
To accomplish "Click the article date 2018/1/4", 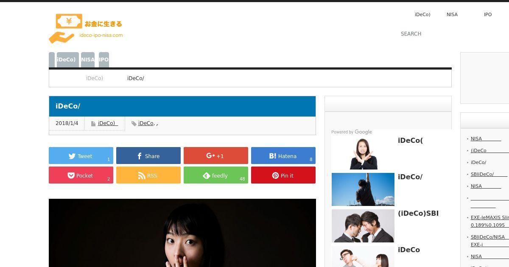I will 67,123.
